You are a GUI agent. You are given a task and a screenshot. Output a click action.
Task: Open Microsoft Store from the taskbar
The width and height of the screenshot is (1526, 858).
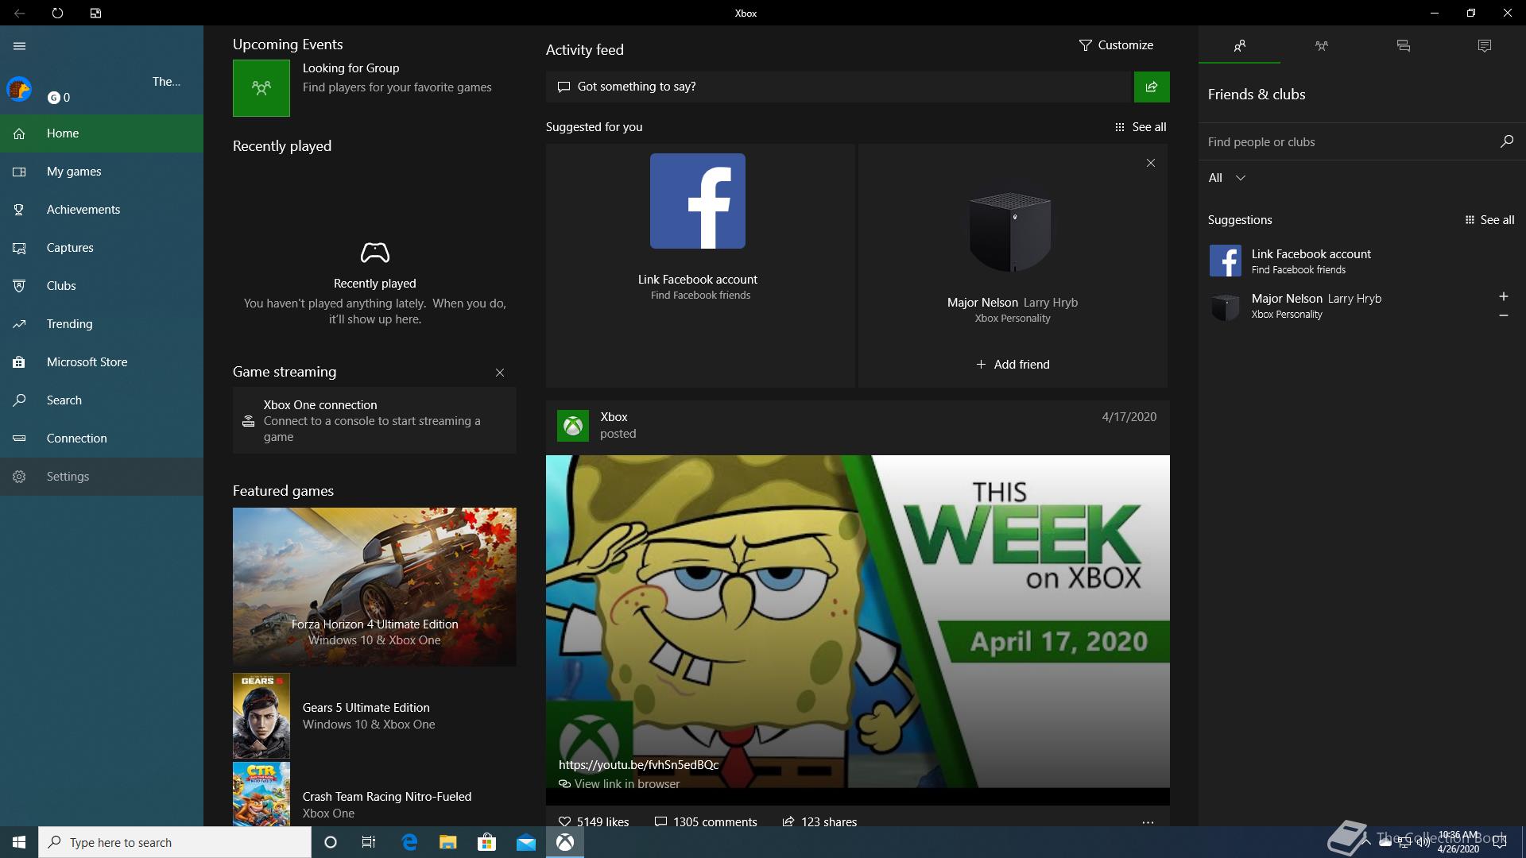click(x=486, y=842)
